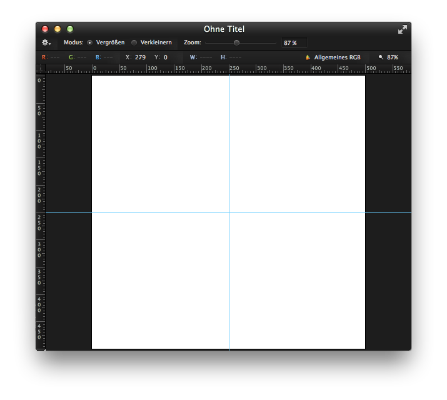
Task: Click the Allgemeines RGB profile label
Action: pyautogui.click(x=337, y=57)
